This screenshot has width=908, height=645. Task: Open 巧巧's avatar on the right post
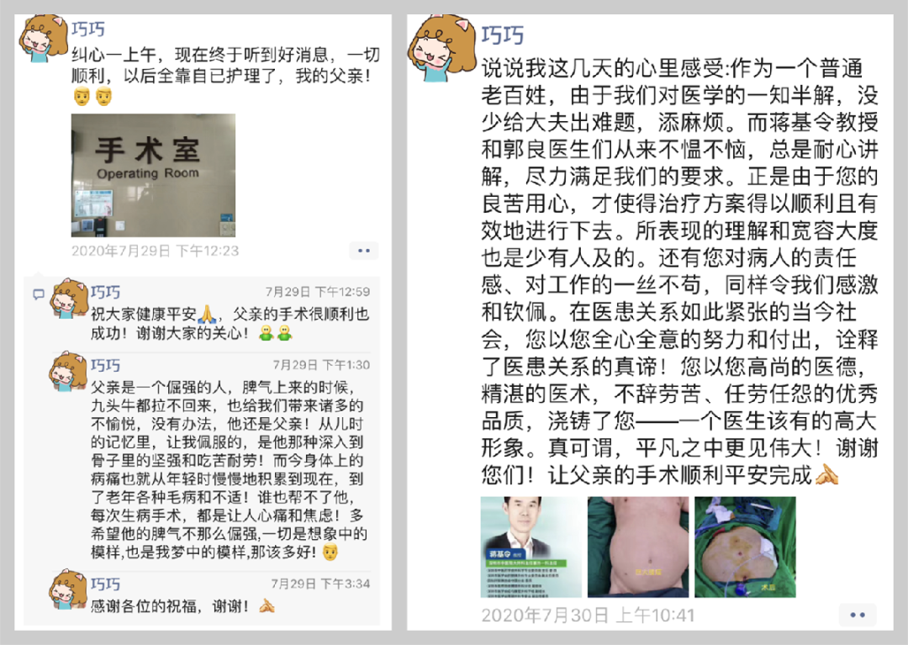tap(441, 48)
